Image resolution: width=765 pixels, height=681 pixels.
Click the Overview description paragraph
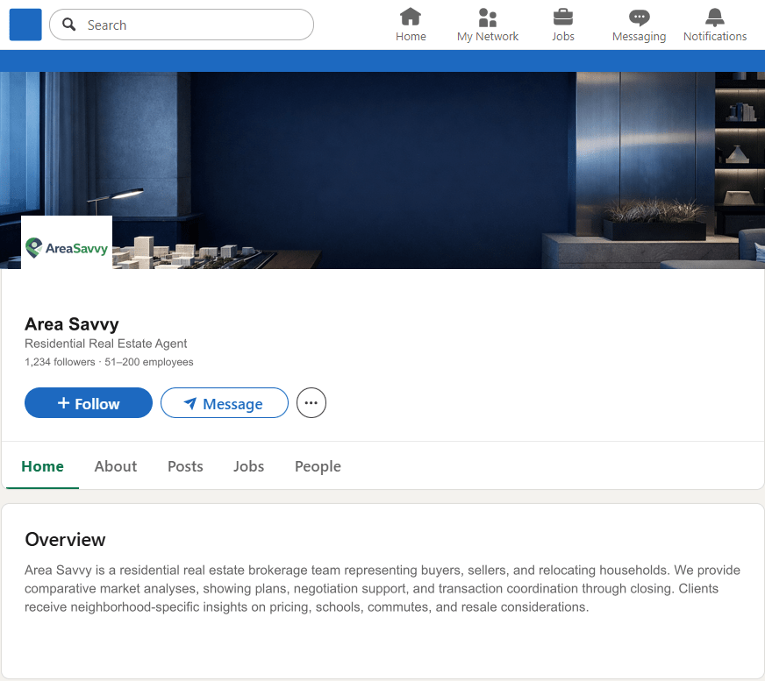click(382, 588)
